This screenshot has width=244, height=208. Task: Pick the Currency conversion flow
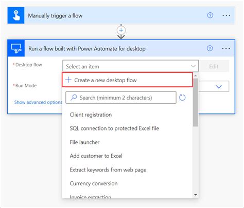94,183
